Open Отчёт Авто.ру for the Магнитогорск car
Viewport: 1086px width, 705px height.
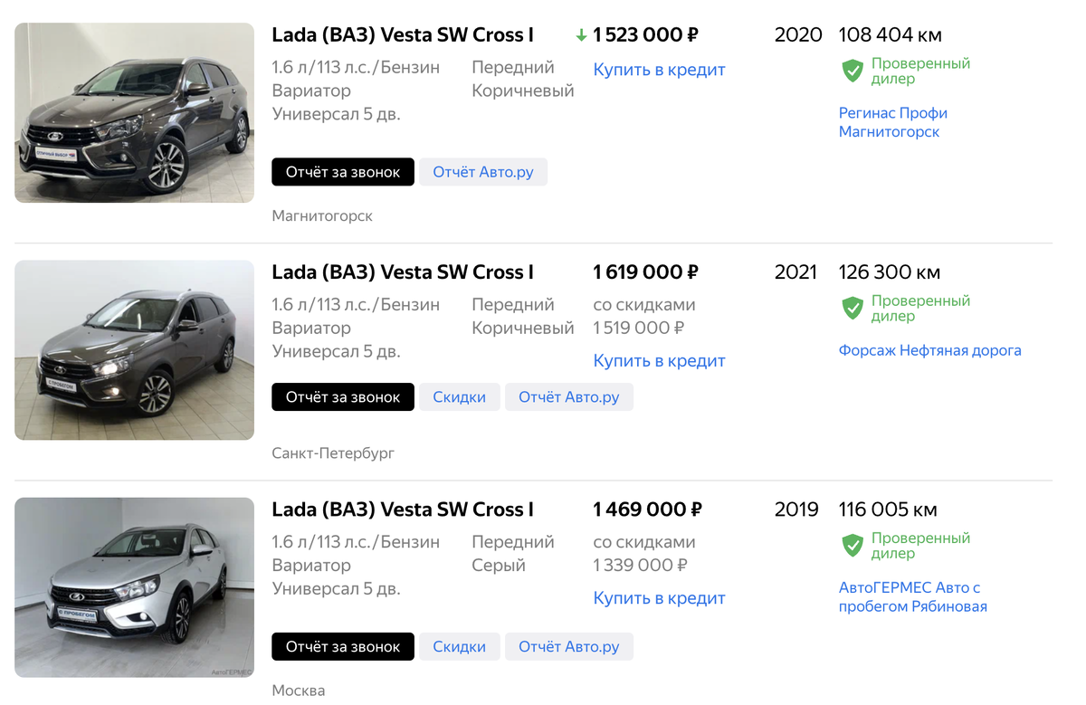(482, 172)
